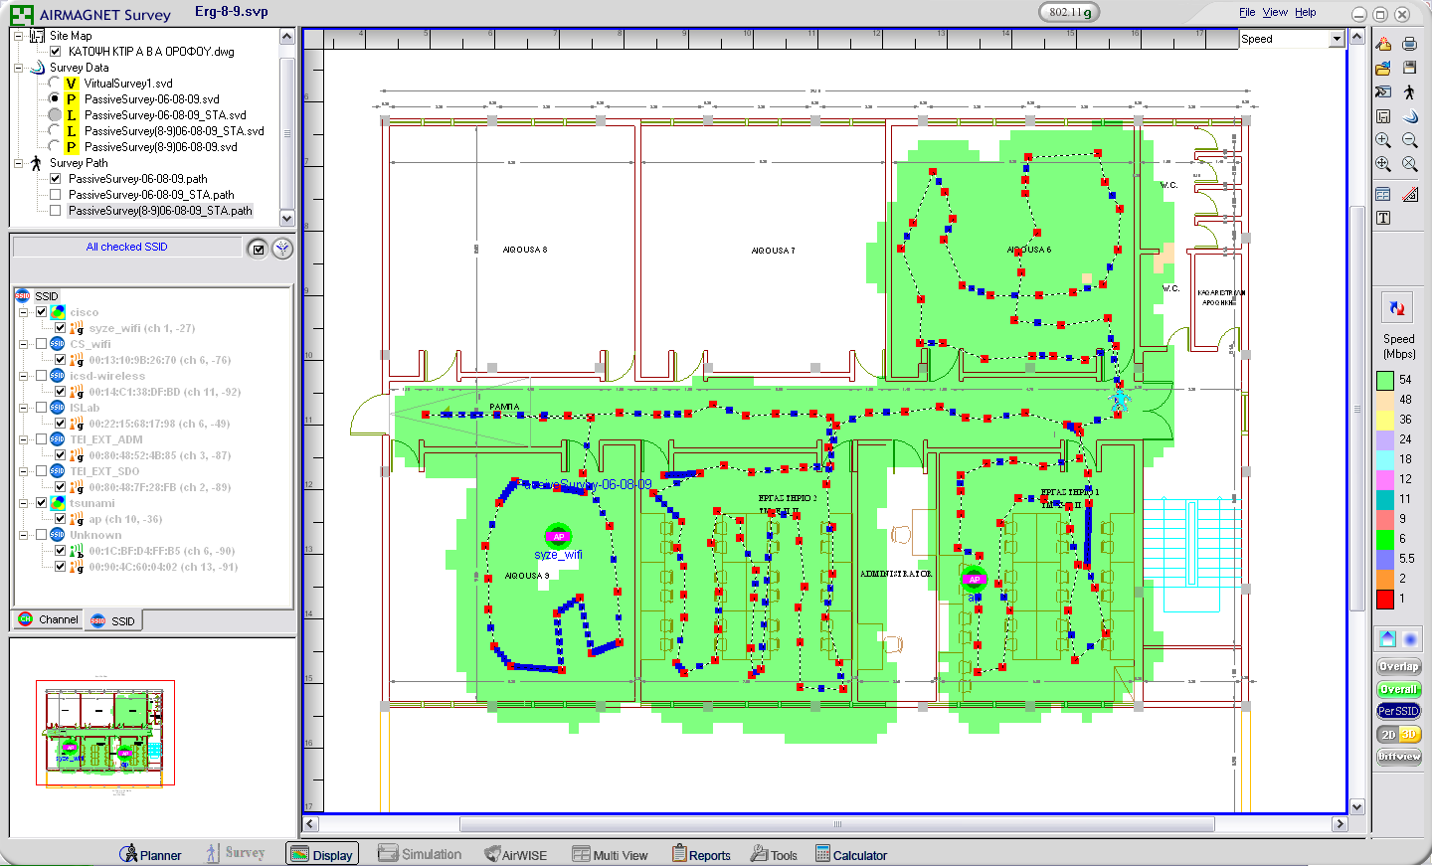Open the Tools section
Screen dimensions: 1432x866
click(775, 854)
